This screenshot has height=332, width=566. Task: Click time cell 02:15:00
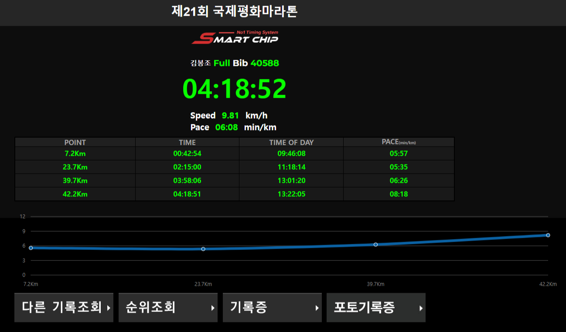(187, 167)
